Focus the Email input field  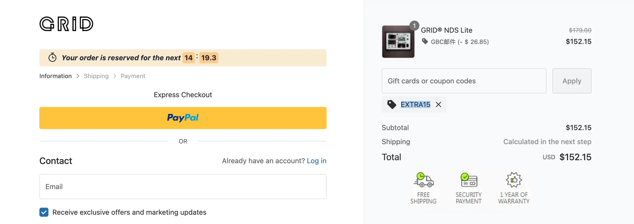(x=183, y=187)
